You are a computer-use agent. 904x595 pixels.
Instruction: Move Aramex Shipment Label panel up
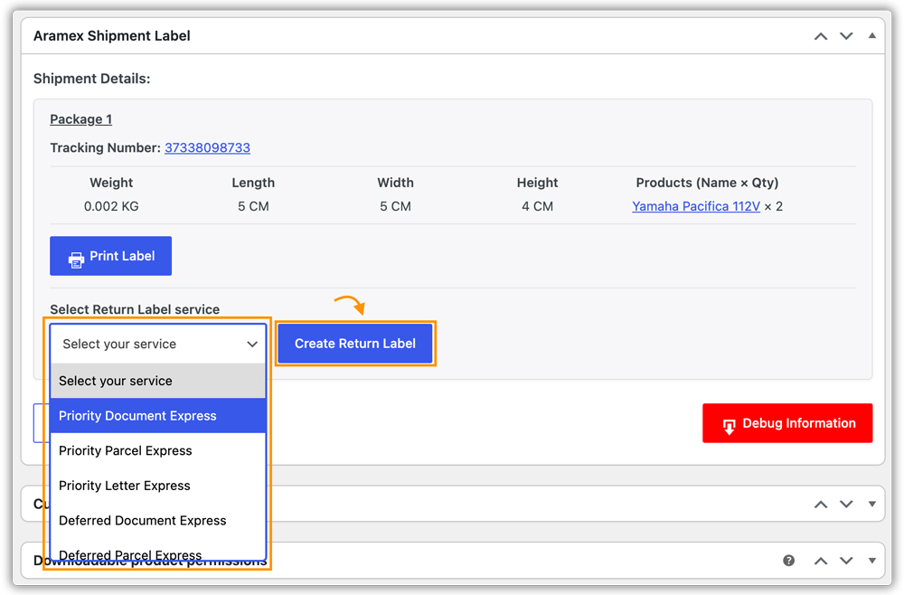pos(821,36)
